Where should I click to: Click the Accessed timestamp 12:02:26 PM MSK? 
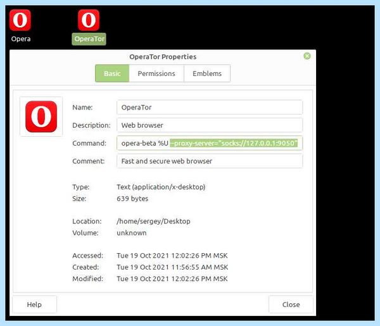point(172,256)
